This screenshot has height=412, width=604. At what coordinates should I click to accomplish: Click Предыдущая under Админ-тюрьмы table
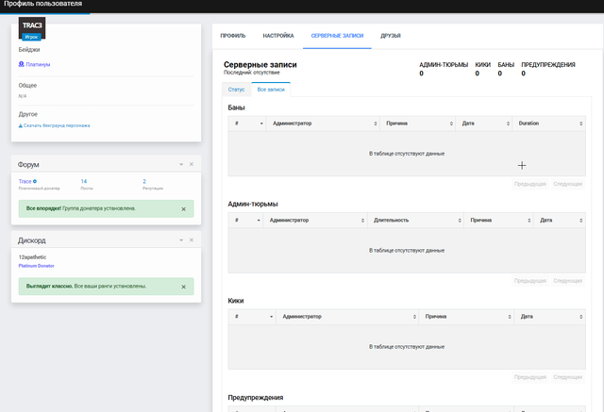click(530, 281)
